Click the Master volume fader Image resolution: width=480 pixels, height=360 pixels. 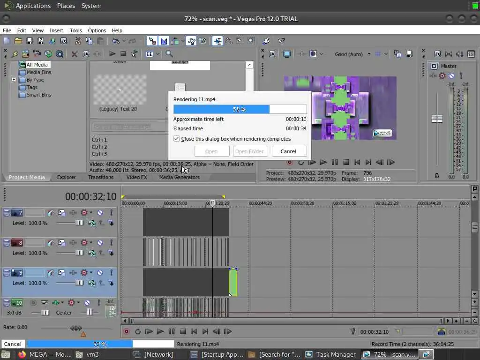pyautogui.click(x=437, y=119)
